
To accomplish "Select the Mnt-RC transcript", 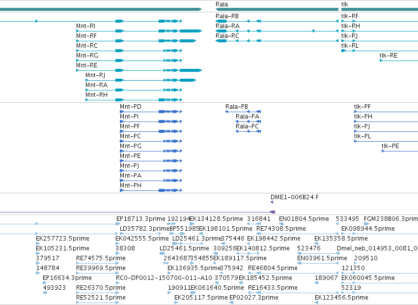I will tap(87, 46).
